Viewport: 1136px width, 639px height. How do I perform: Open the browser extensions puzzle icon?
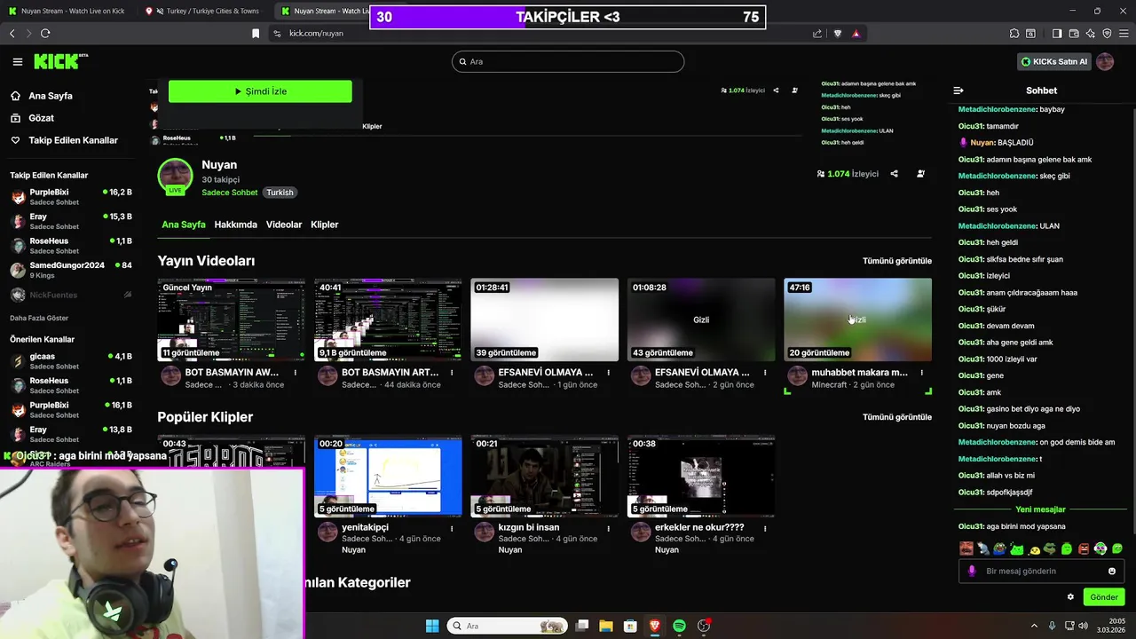click(1014, 34)
